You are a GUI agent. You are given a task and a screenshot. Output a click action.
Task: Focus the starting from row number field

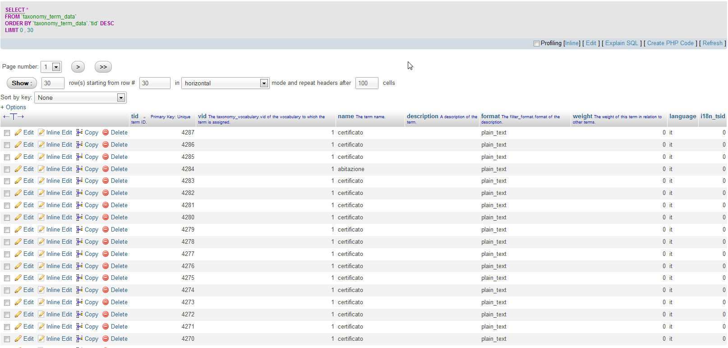tap(155, 83)
